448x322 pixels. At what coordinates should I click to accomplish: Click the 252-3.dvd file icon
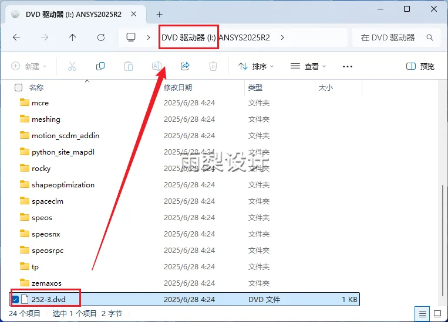[25, 299]
